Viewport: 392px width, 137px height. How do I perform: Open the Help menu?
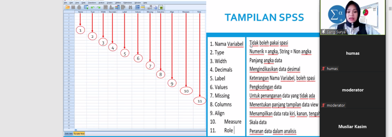pos(145,3)
